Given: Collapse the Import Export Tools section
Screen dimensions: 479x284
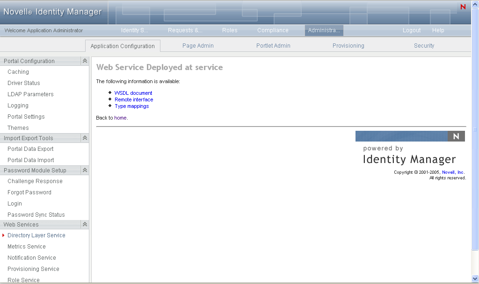Looking at the screenshot, I should 85,138.
